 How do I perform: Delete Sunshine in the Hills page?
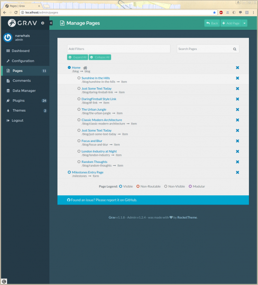coord(238,78)
